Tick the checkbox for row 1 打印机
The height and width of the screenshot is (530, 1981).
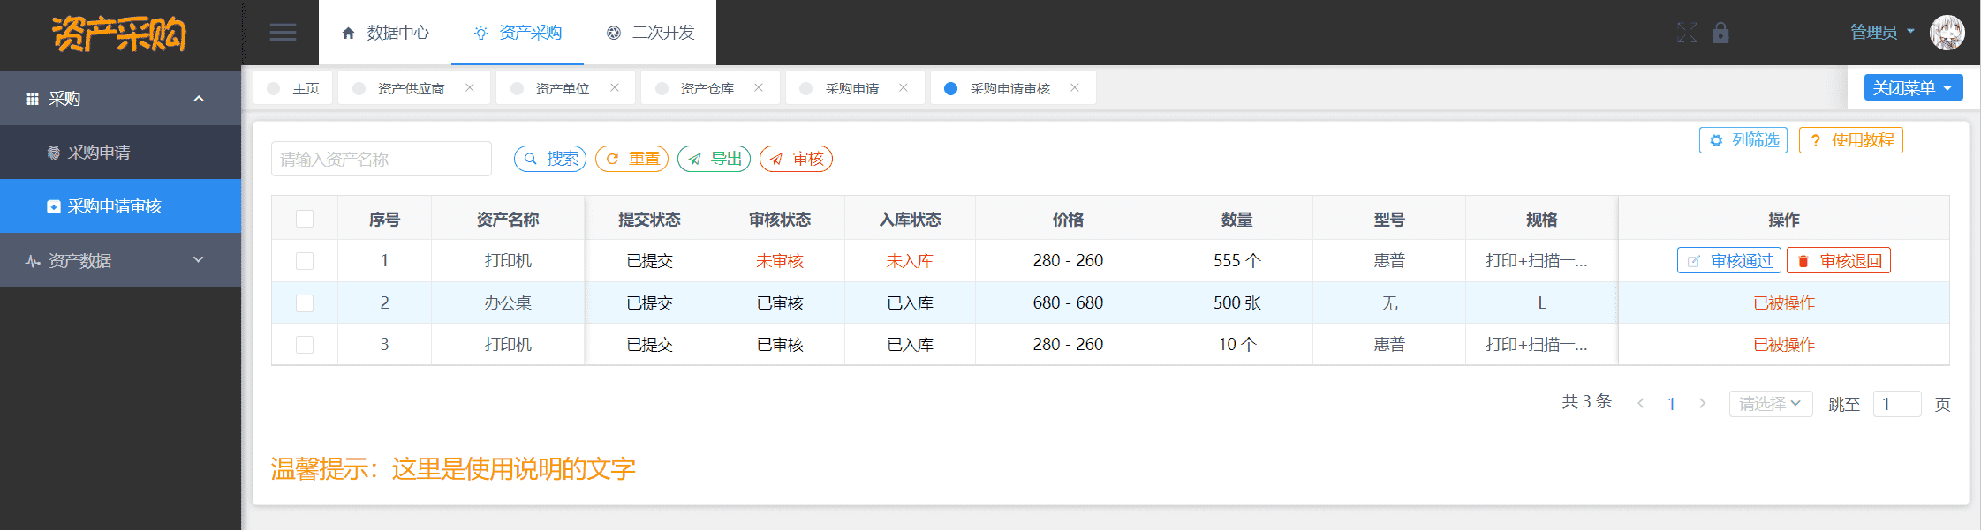(x=305, y=261)
